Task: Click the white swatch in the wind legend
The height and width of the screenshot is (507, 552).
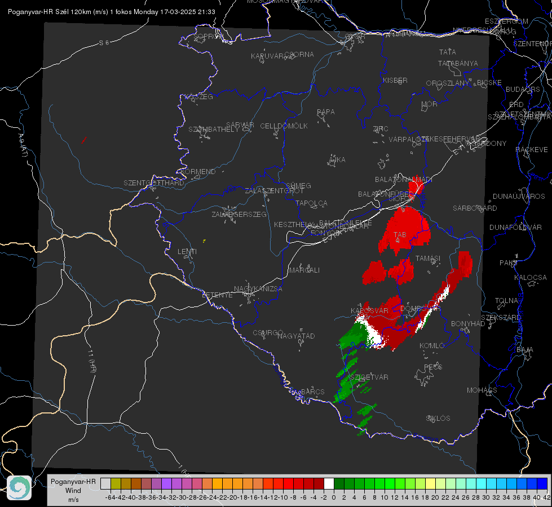Action: click(329, 483)
